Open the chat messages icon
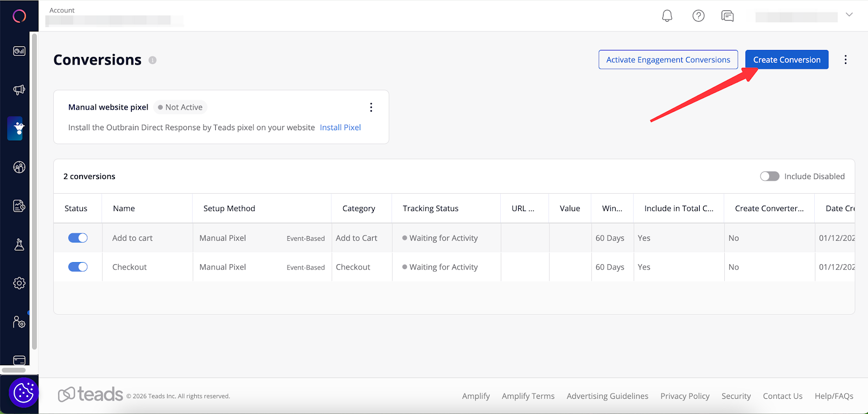The width and height of the screenshot is (868, 414). click(727, 16)
